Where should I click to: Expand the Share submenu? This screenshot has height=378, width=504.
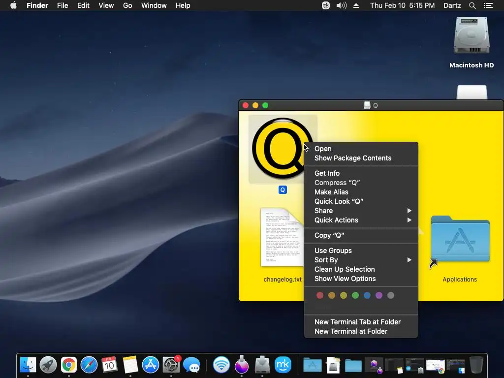(x=361, y=211)
